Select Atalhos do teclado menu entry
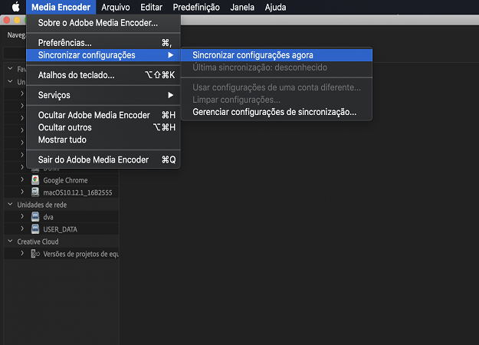This screenshot has height=345, width=479. pyautogui.click(x=77, y=75)
